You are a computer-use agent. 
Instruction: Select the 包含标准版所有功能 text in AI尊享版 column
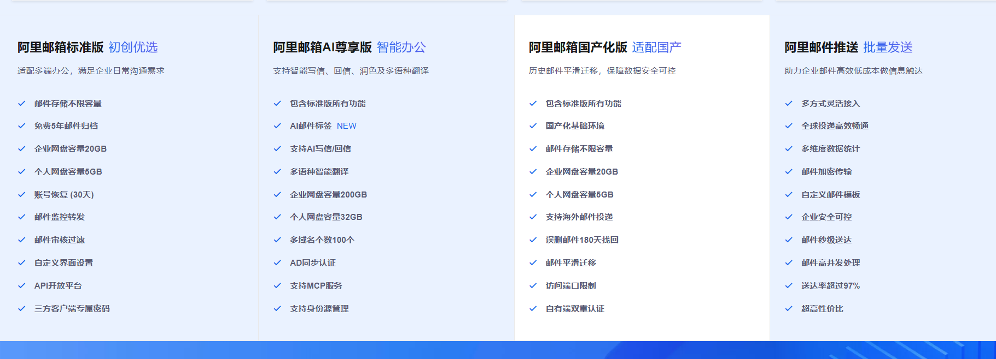pyautogui.click(x=328, y=104)
